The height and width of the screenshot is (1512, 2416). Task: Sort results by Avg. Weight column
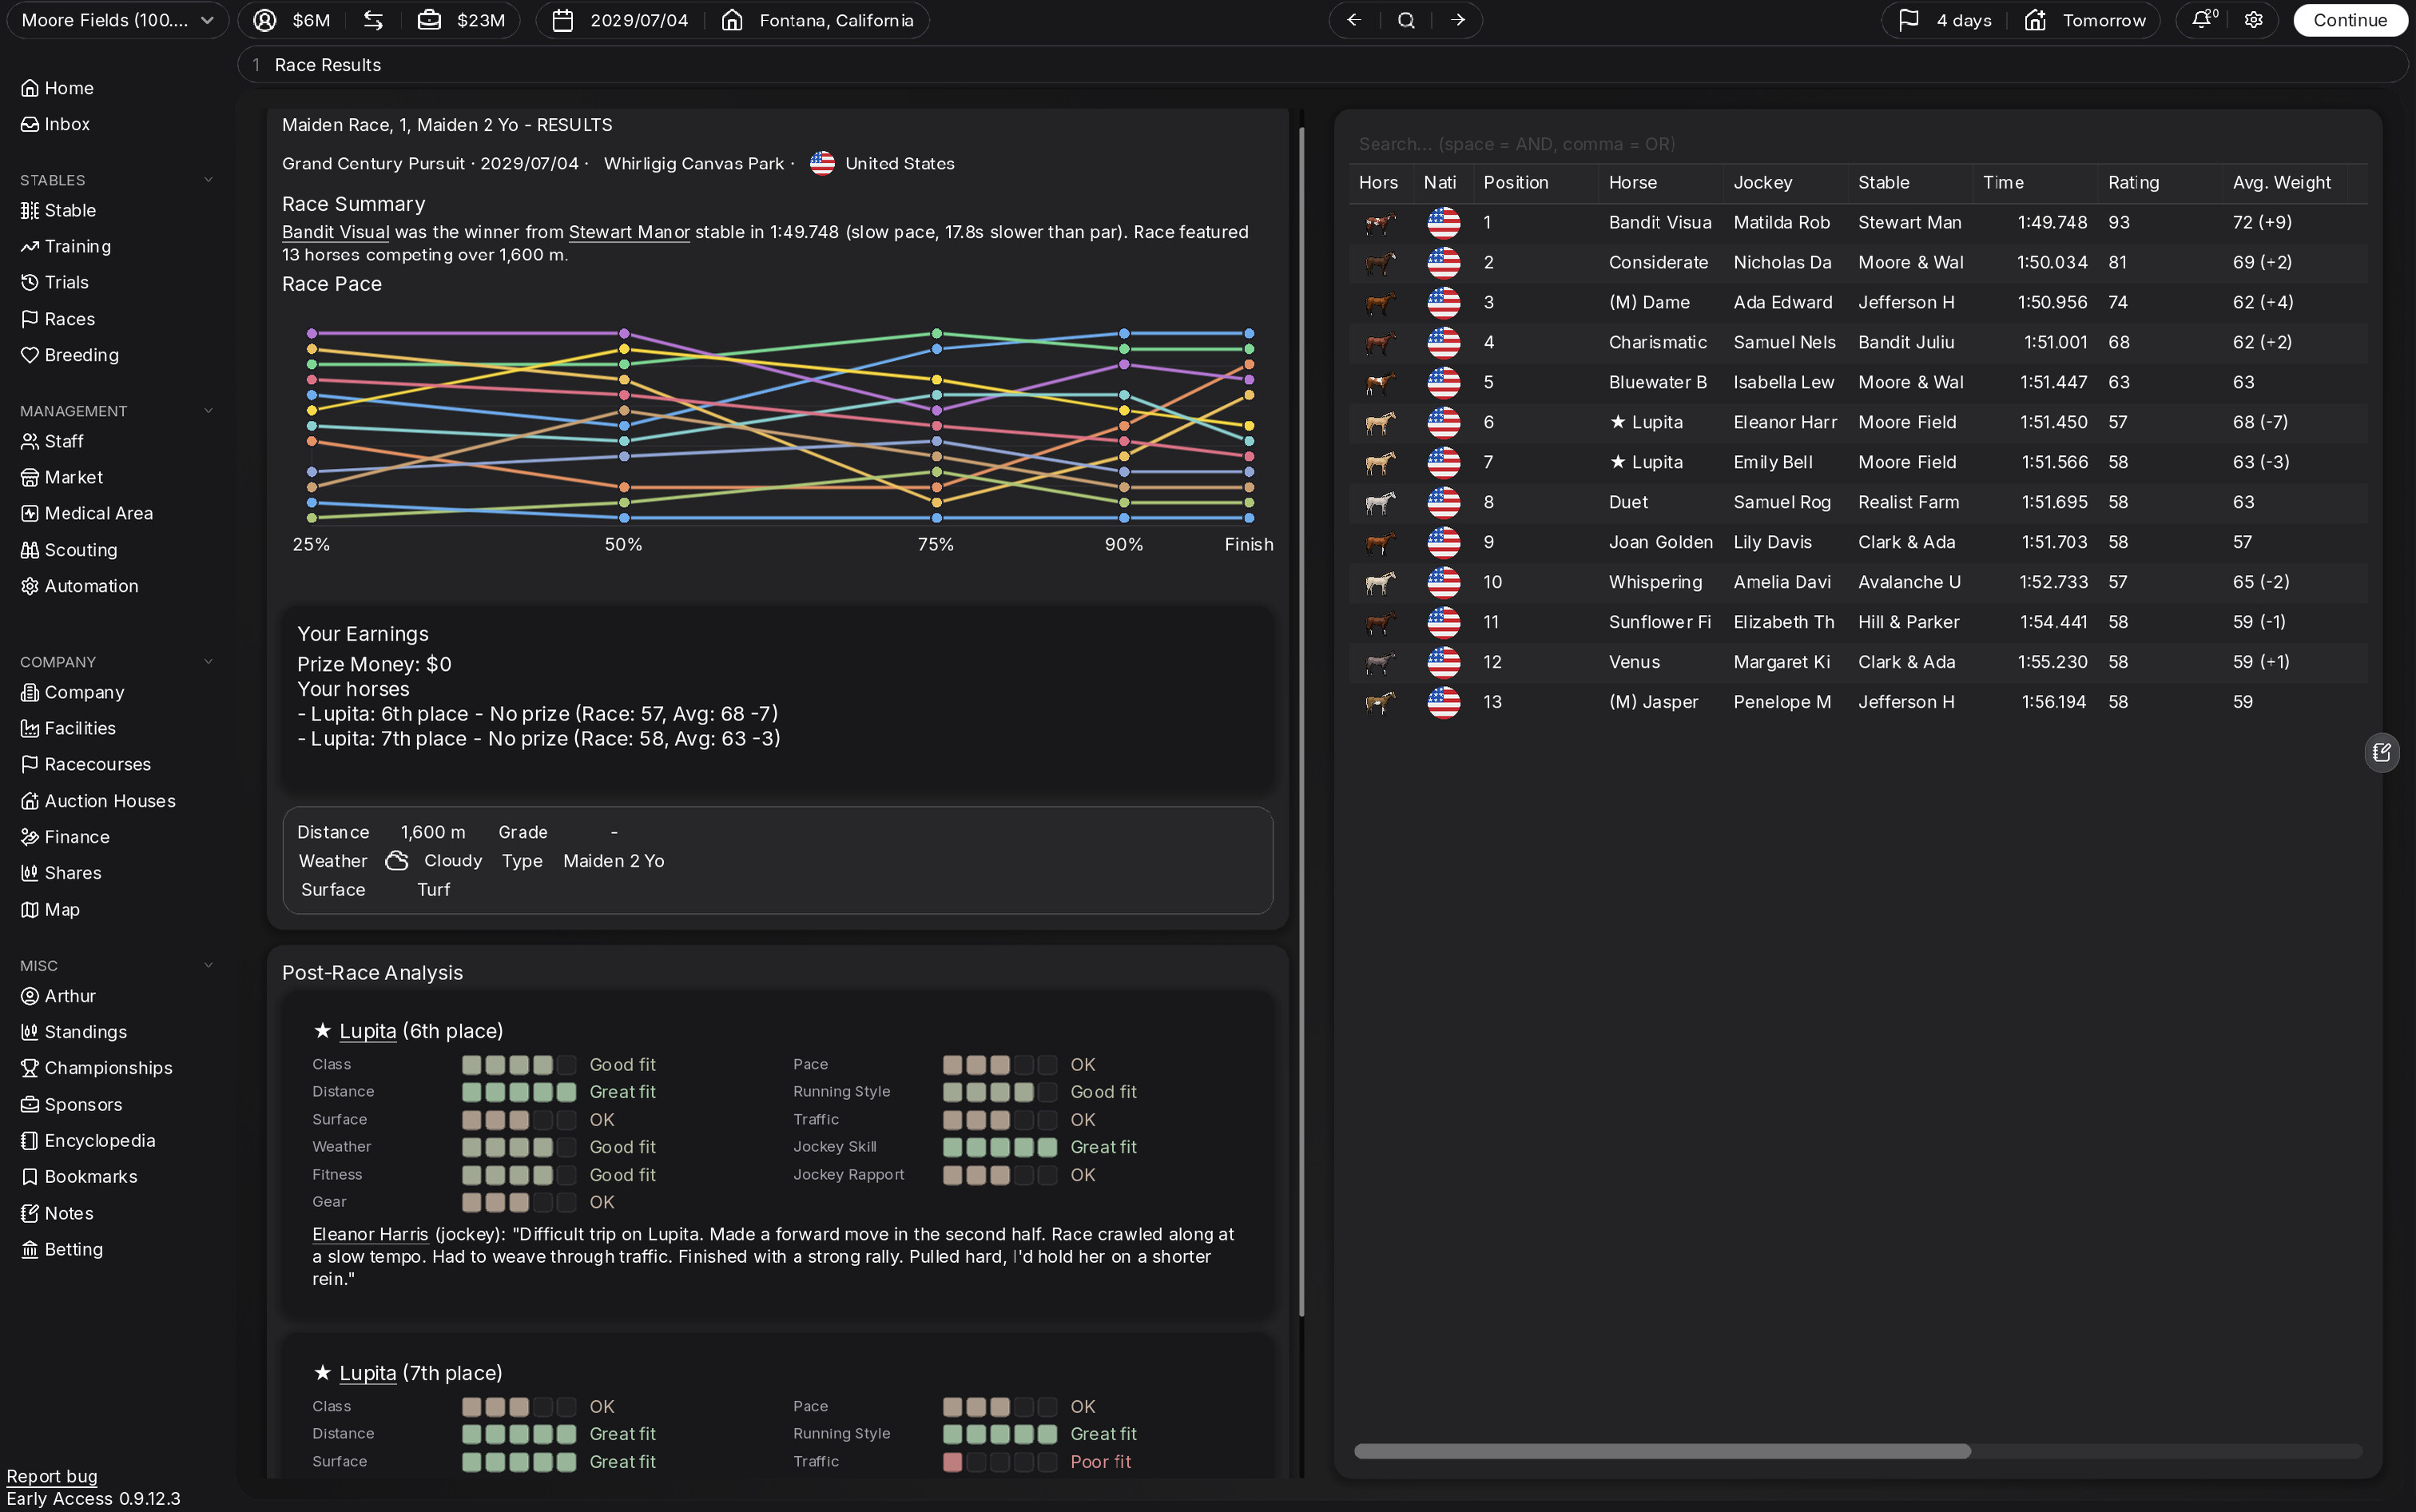click(2281, 182)
